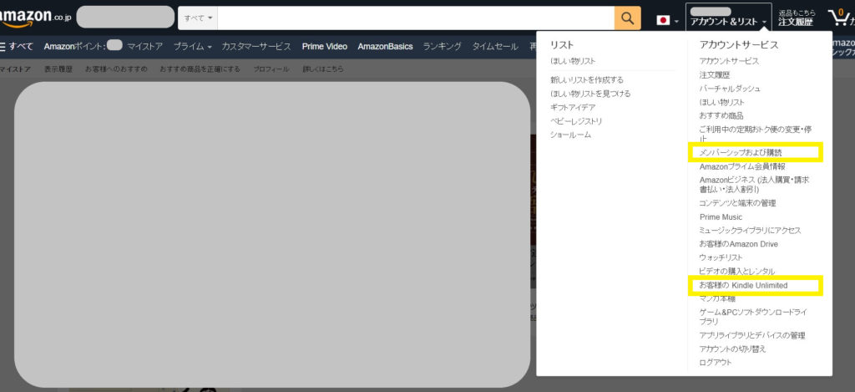Expand the すべて search category dropdown
Viewport: 855px width, 392px height.
pos(197,18)
